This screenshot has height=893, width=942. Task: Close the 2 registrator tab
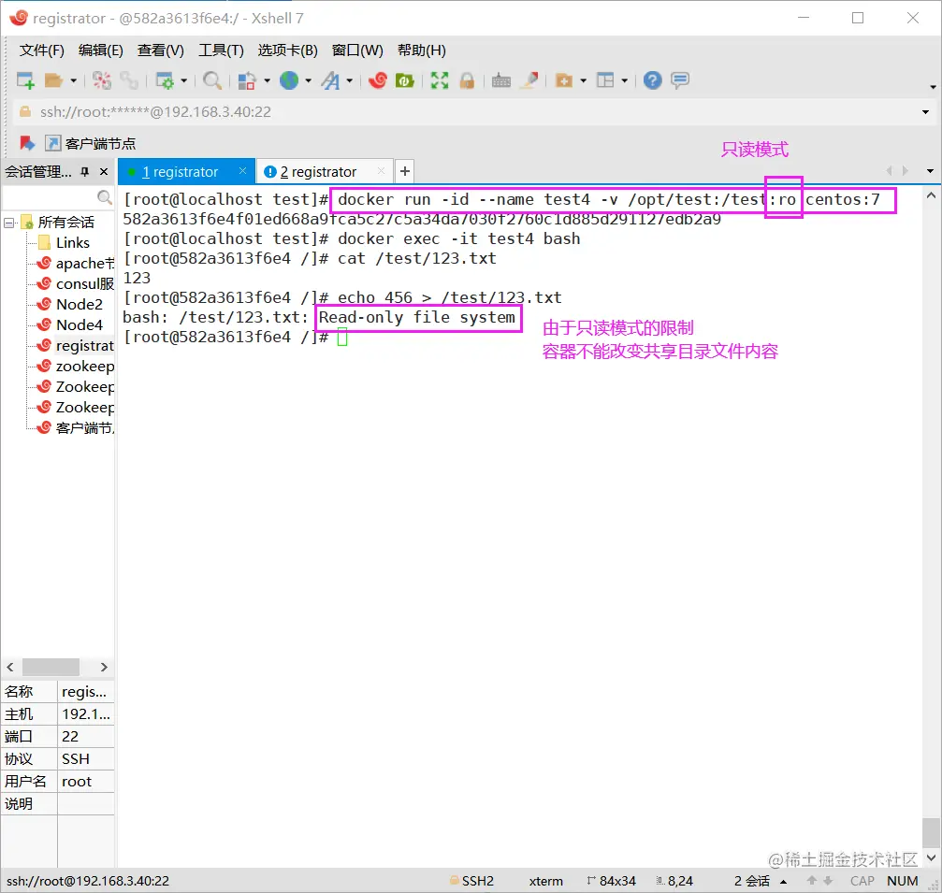381,171
